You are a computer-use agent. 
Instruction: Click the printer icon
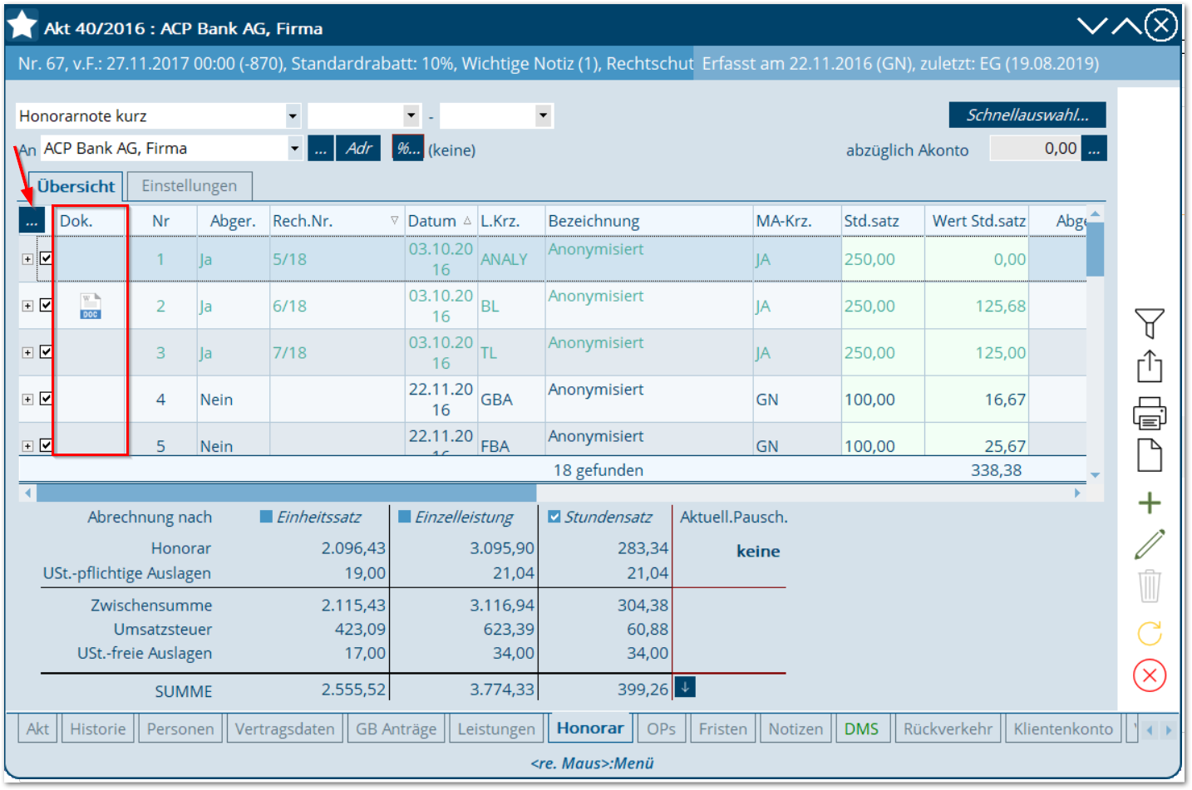pyautogui.click(x=1149, y=413)
